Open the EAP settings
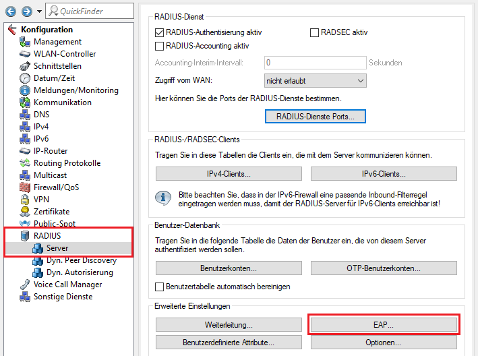The width and height of the screenshot is (478, 356). pos(384,325)
